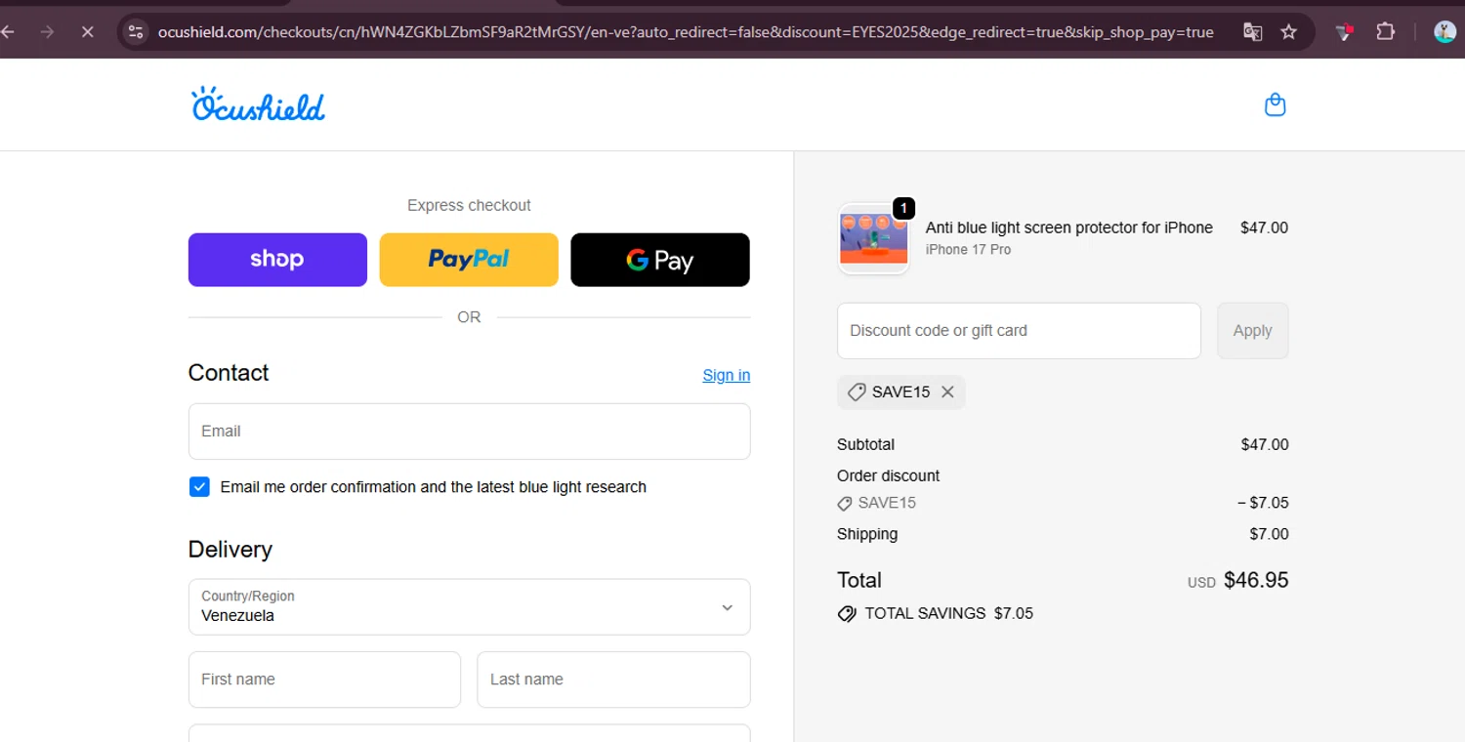1465x742 pixels.
Task: Focus Discount code or gift card field
Action: [x=1019, y=331]
